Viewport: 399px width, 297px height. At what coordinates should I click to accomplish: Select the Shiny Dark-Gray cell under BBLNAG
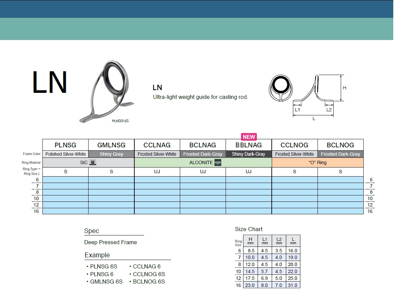(248, 154)
